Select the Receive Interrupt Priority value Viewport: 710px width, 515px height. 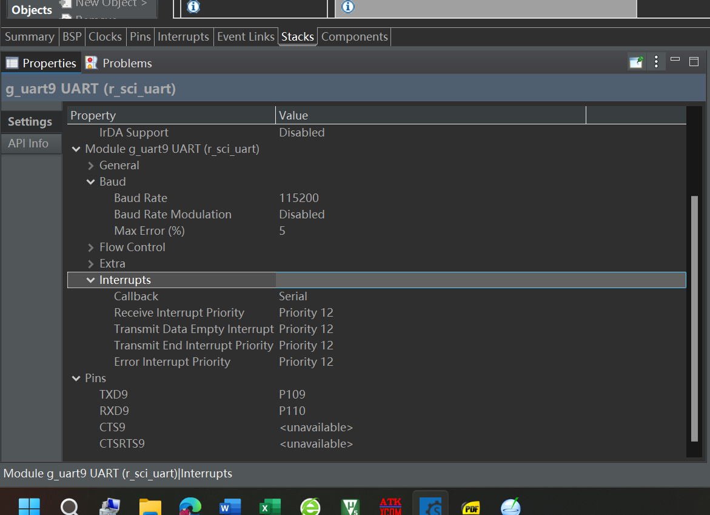tap(306, 312)
